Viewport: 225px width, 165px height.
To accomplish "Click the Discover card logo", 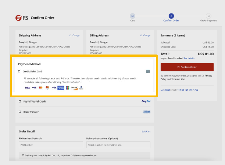I will [74, 88].
